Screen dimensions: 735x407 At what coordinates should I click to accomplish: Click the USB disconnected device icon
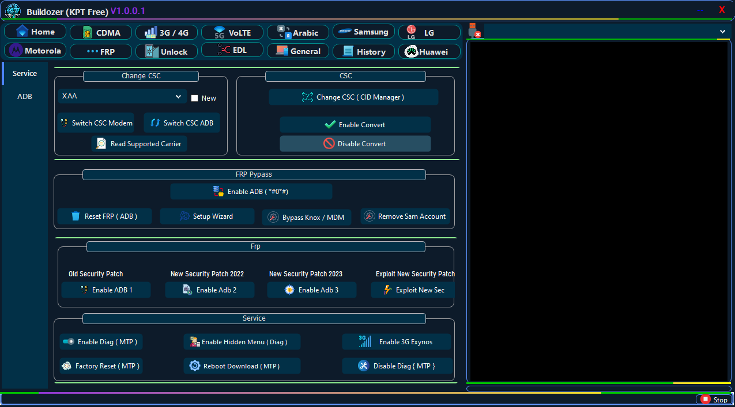tap(474, 31)
